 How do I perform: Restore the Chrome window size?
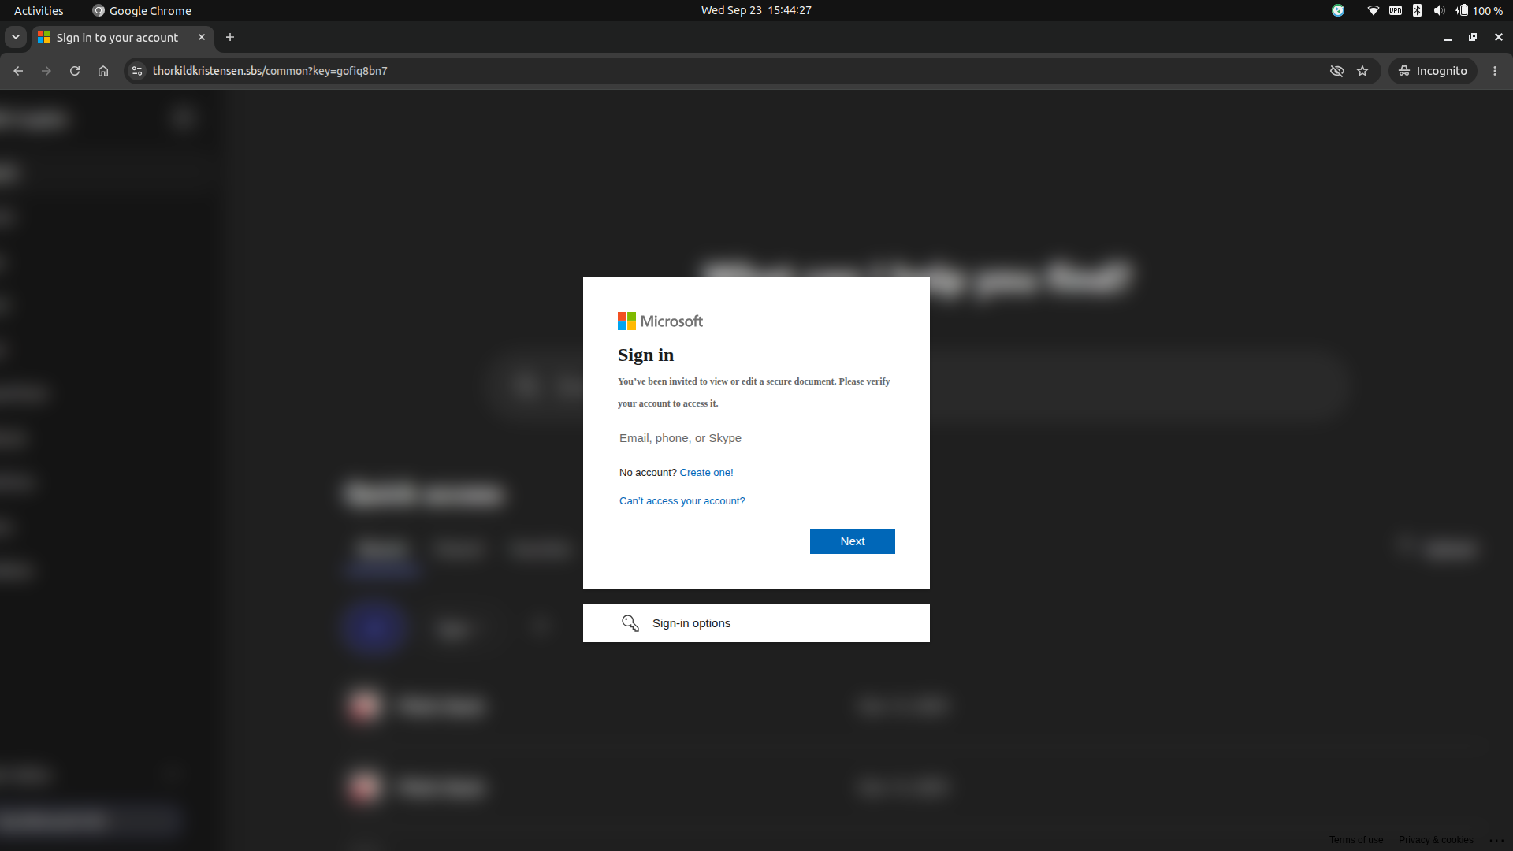click(1473, 37)
